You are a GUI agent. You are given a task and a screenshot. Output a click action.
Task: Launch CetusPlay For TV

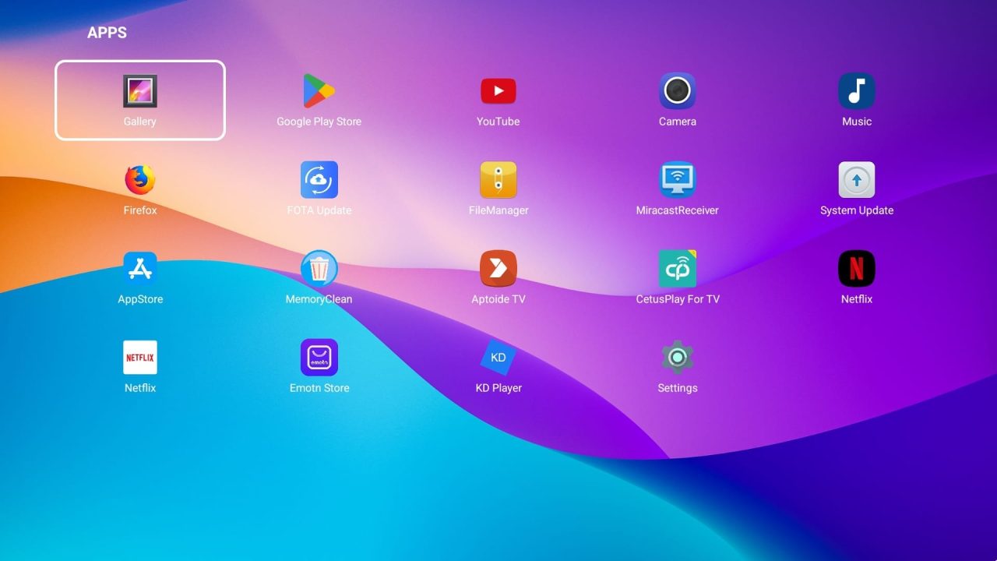point(677,270)
